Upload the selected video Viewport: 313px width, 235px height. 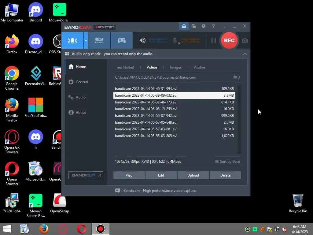tap(193, 175)
